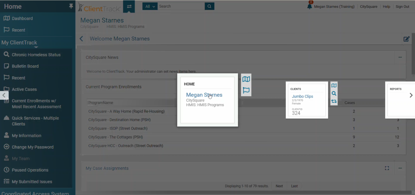Open Home workspace recent flag icon
This screenshot has width=415, height=195.
click(x=246, y=90)
